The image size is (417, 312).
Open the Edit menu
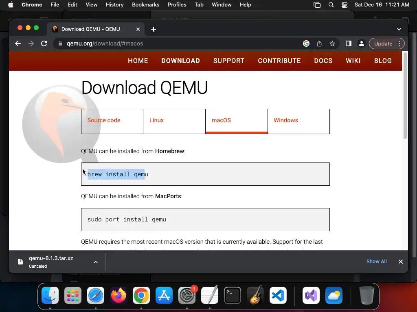click(x=72, y=5)
